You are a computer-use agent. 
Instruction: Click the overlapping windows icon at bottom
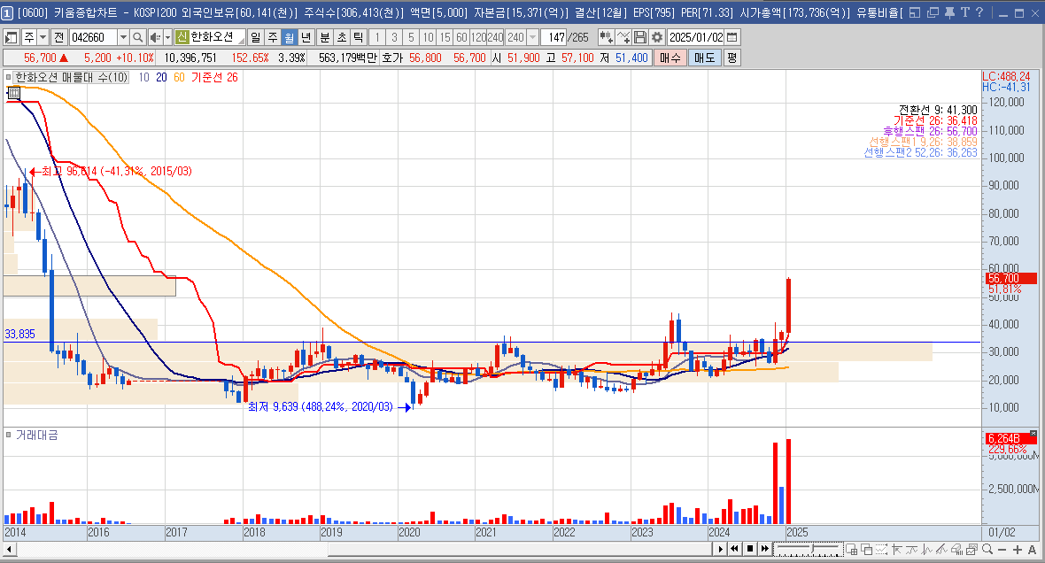coord(866,549)
